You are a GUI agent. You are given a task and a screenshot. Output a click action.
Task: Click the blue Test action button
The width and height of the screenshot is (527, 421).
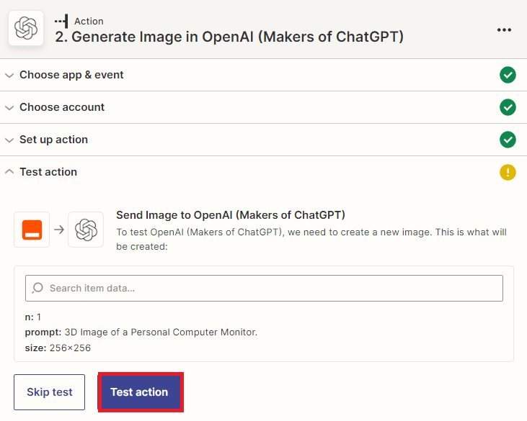coord(139,392)
